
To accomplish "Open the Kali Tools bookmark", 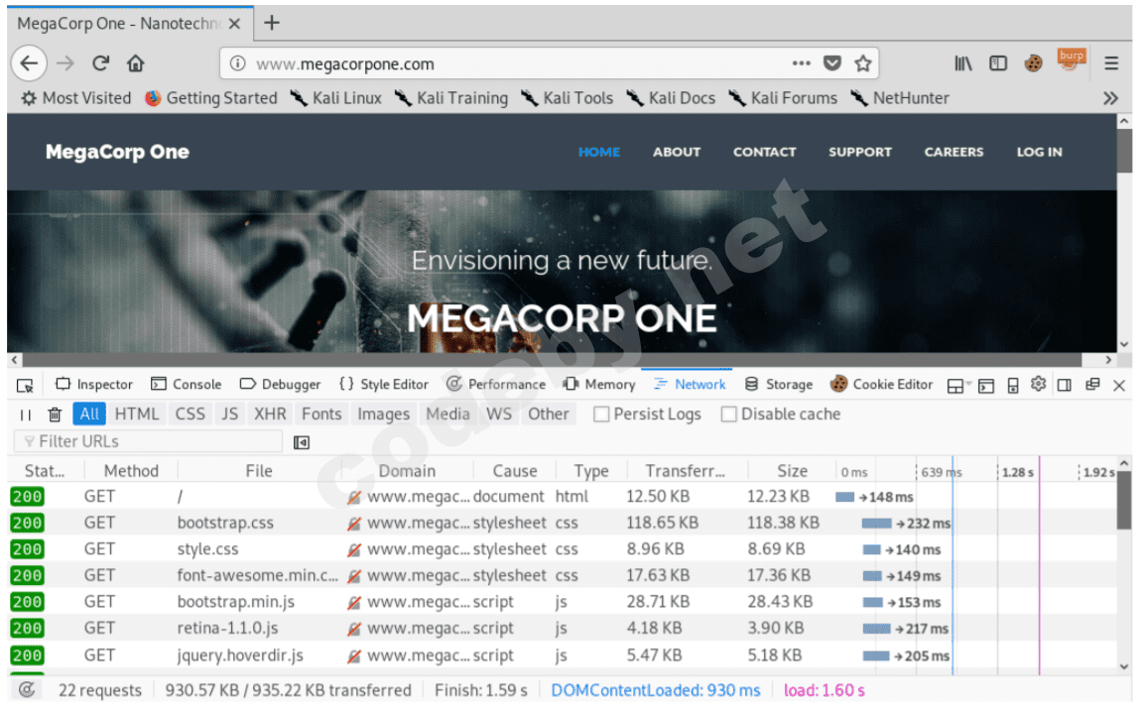I will pos(567,98).
